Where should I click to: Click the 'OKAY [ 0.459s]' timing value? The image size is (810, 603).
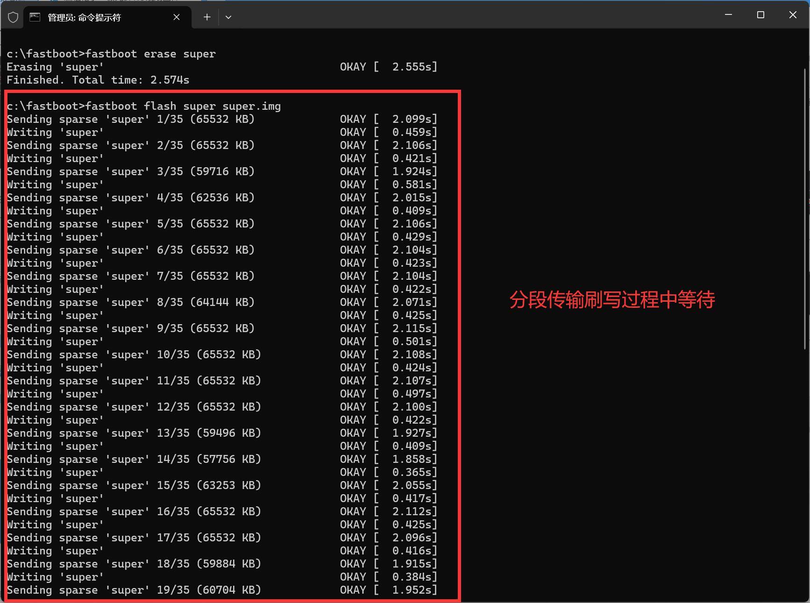point(389,132)
